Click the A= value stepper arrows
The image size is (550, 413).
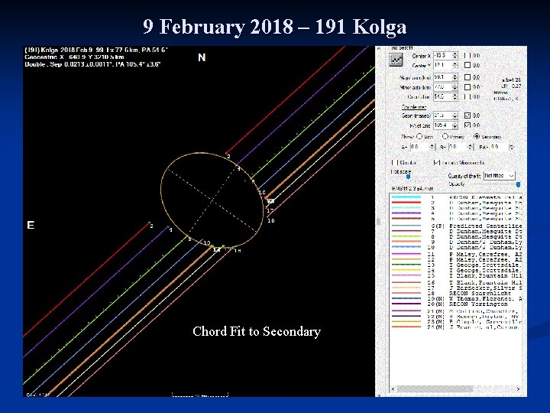[432, 147]
